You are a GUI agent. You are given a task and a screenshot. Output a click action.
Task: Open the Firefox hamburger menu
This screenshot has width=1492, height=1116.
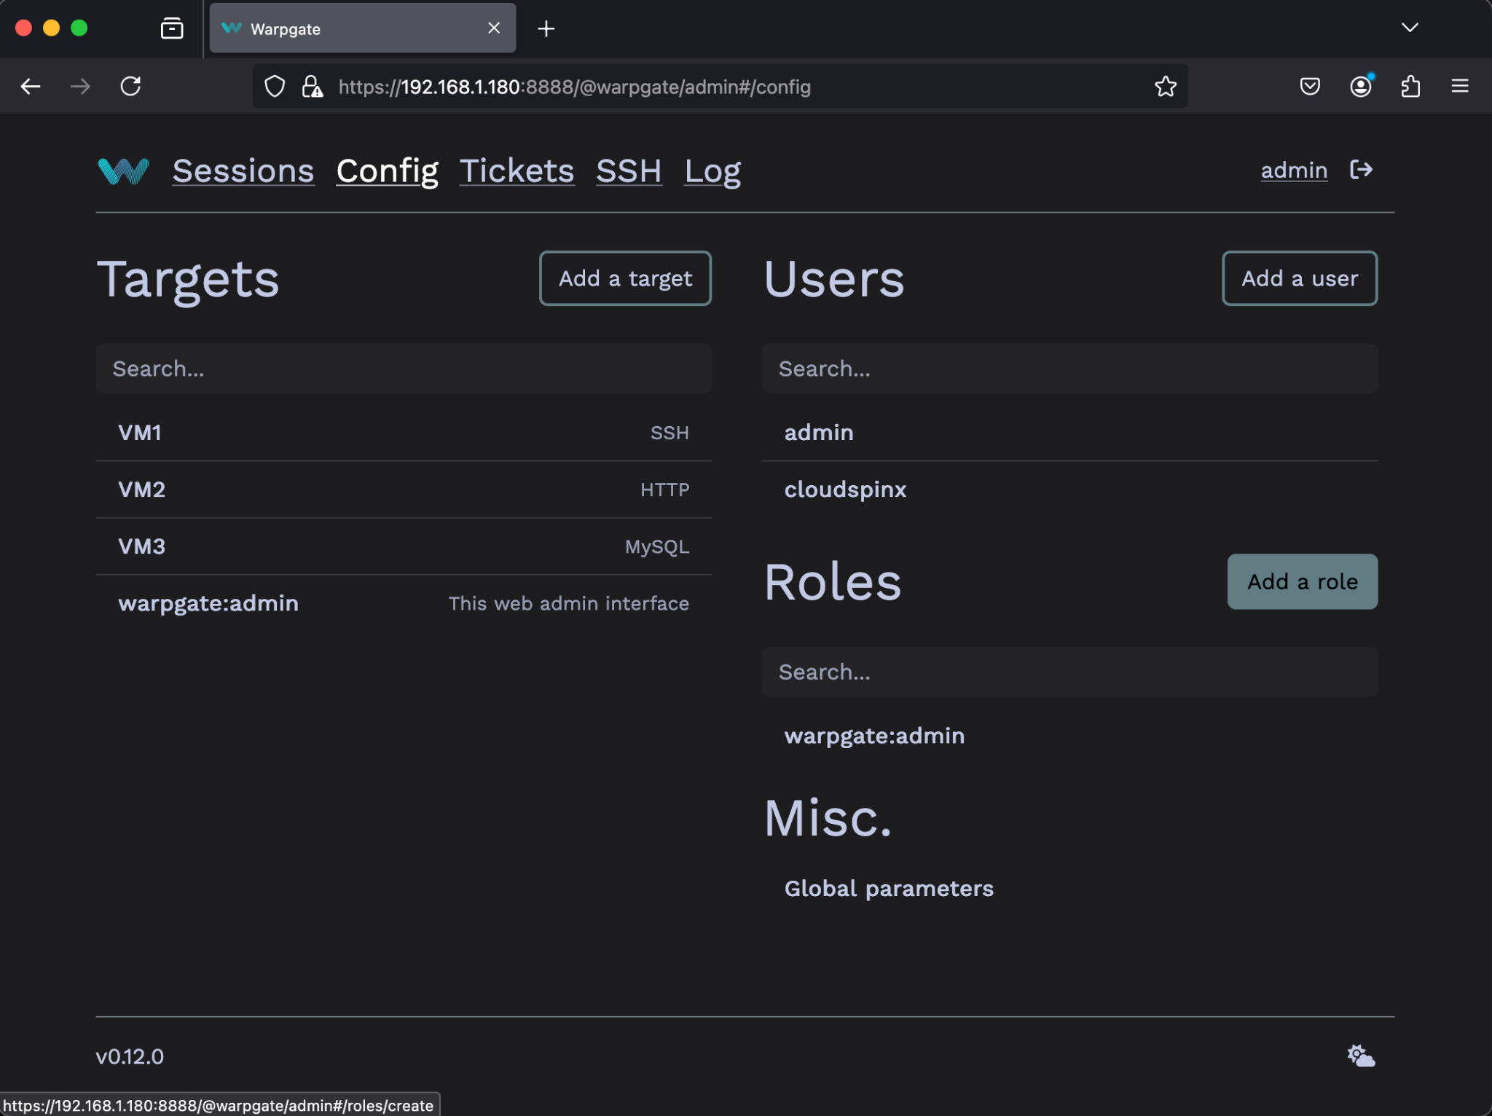coord(1461,86)
